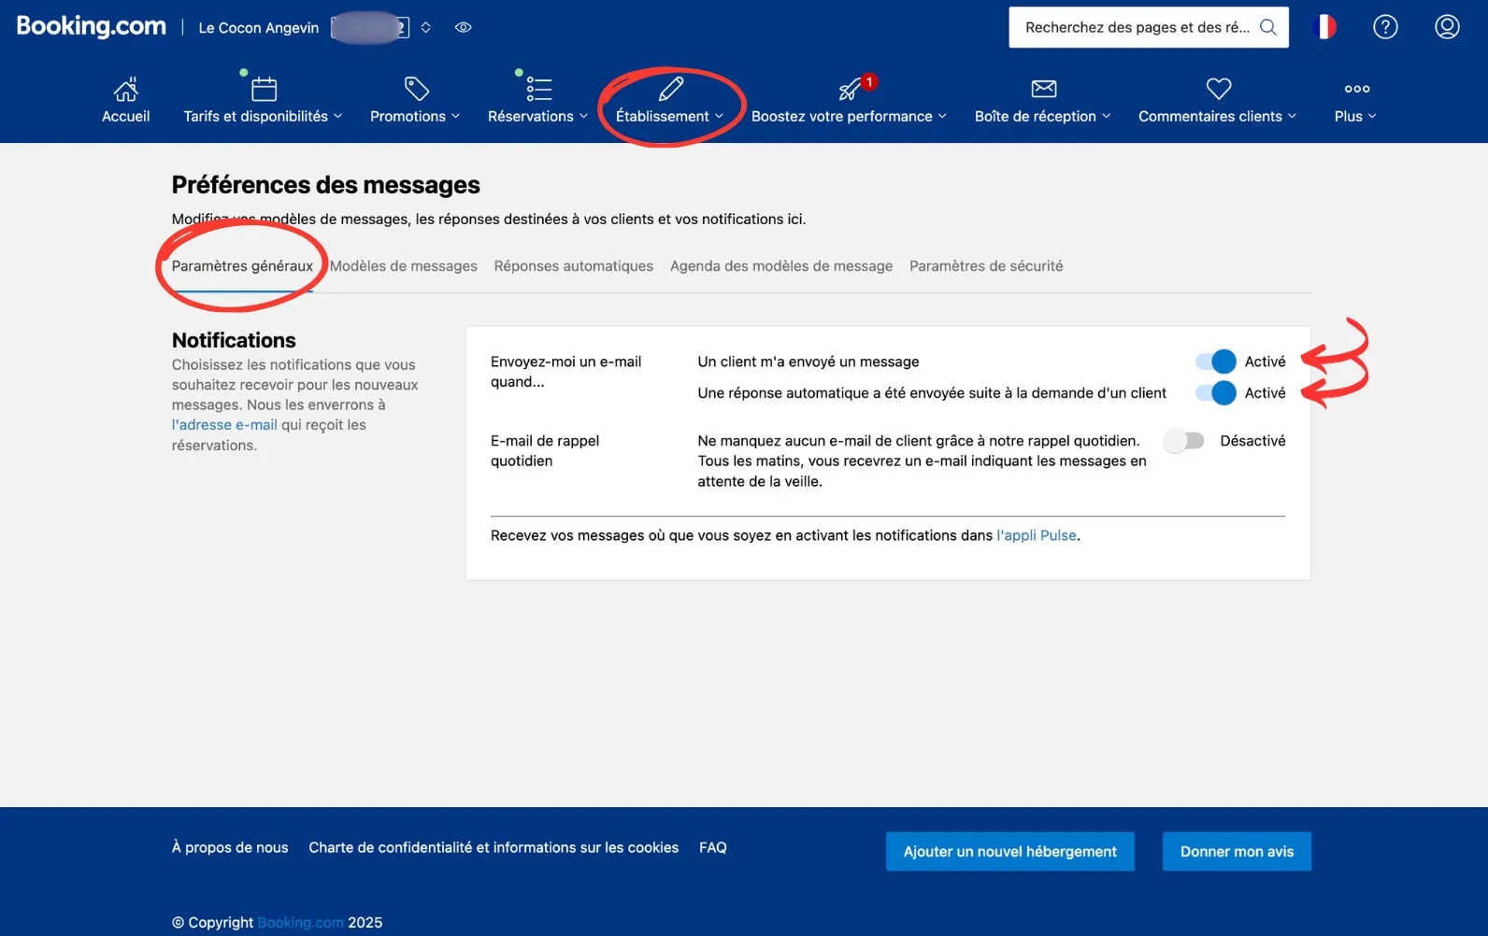Image resolution: width=1488 pixels, height=936 pixels.
Task: Click the search magnifier icon
Action: pyautogui.click(x=1267, y=27)
